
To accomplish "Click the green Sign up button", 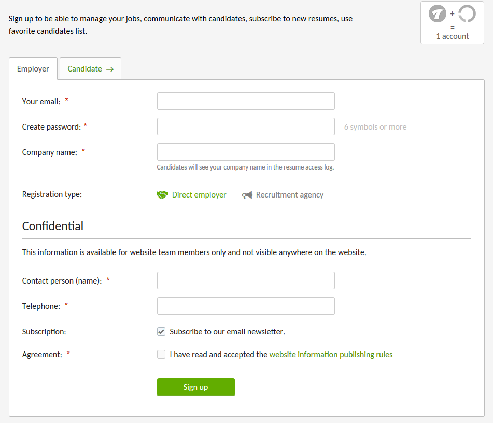I will coord(196,387).
